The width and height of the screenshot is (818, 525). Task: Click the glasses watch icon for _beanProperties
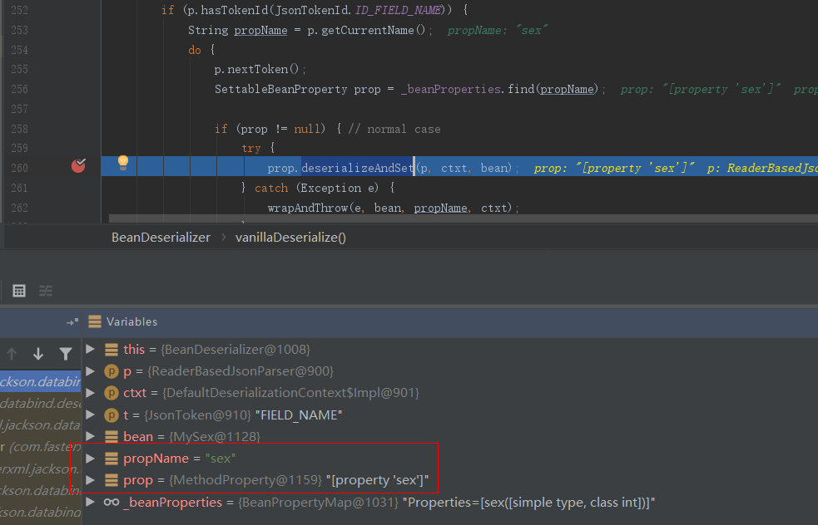112,503
